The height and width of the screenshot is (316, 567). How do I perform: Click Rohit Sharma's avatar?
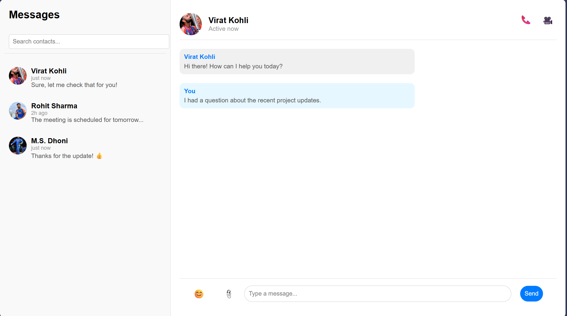[18, 111]
